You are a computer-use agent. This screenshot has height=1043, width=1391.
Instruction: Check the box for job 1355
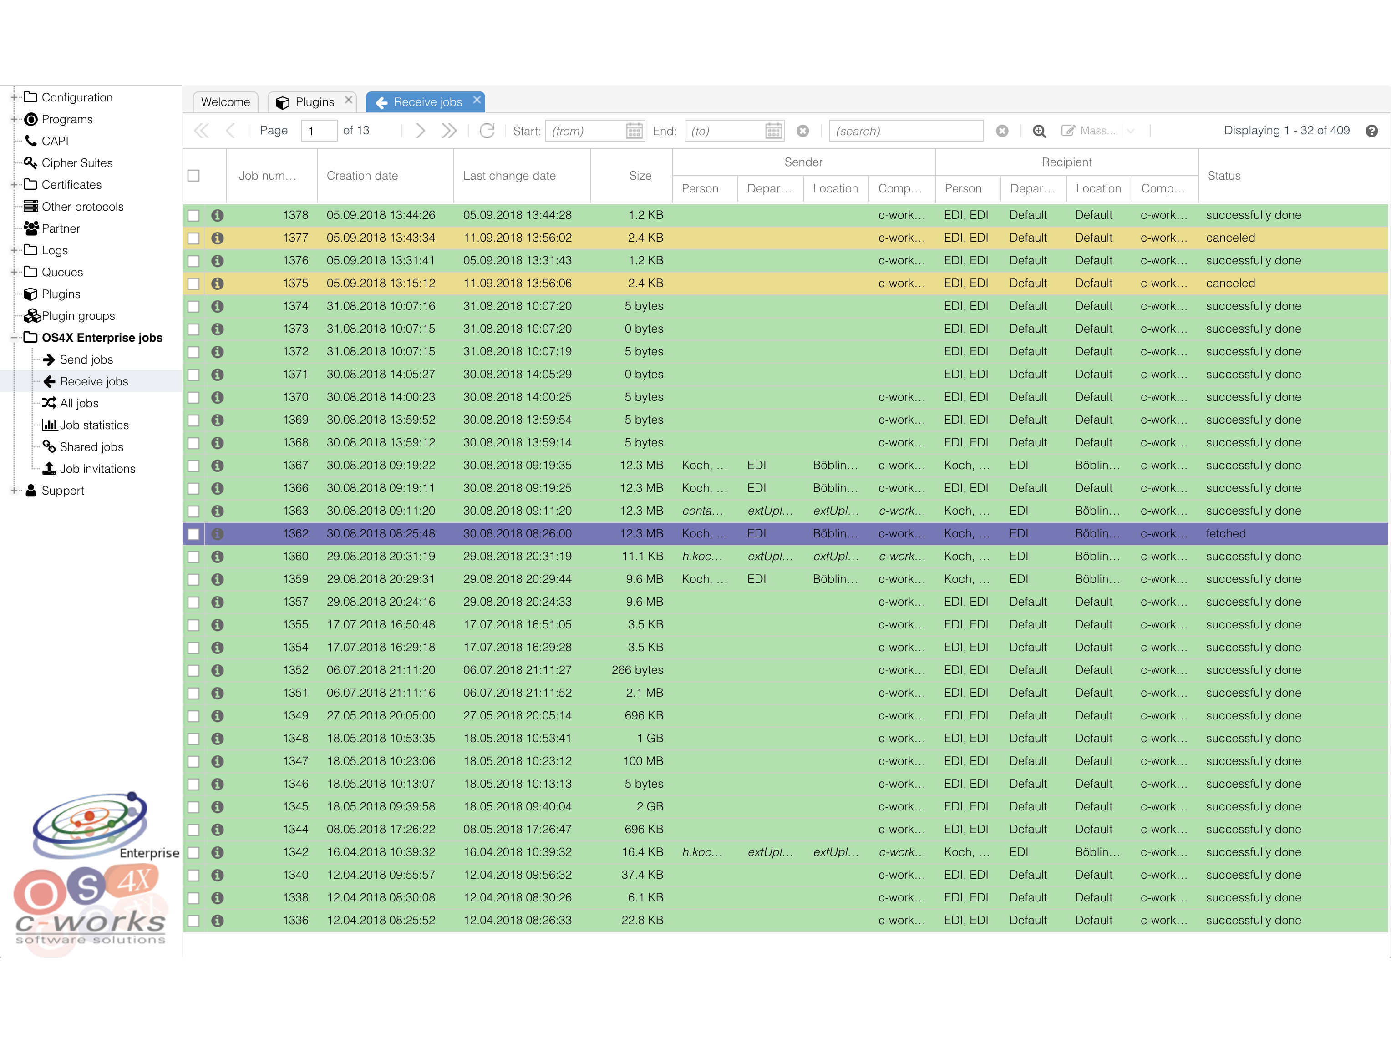194,625
